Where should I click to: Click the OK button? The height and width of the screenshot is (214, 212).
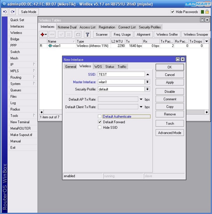(170, 67)
